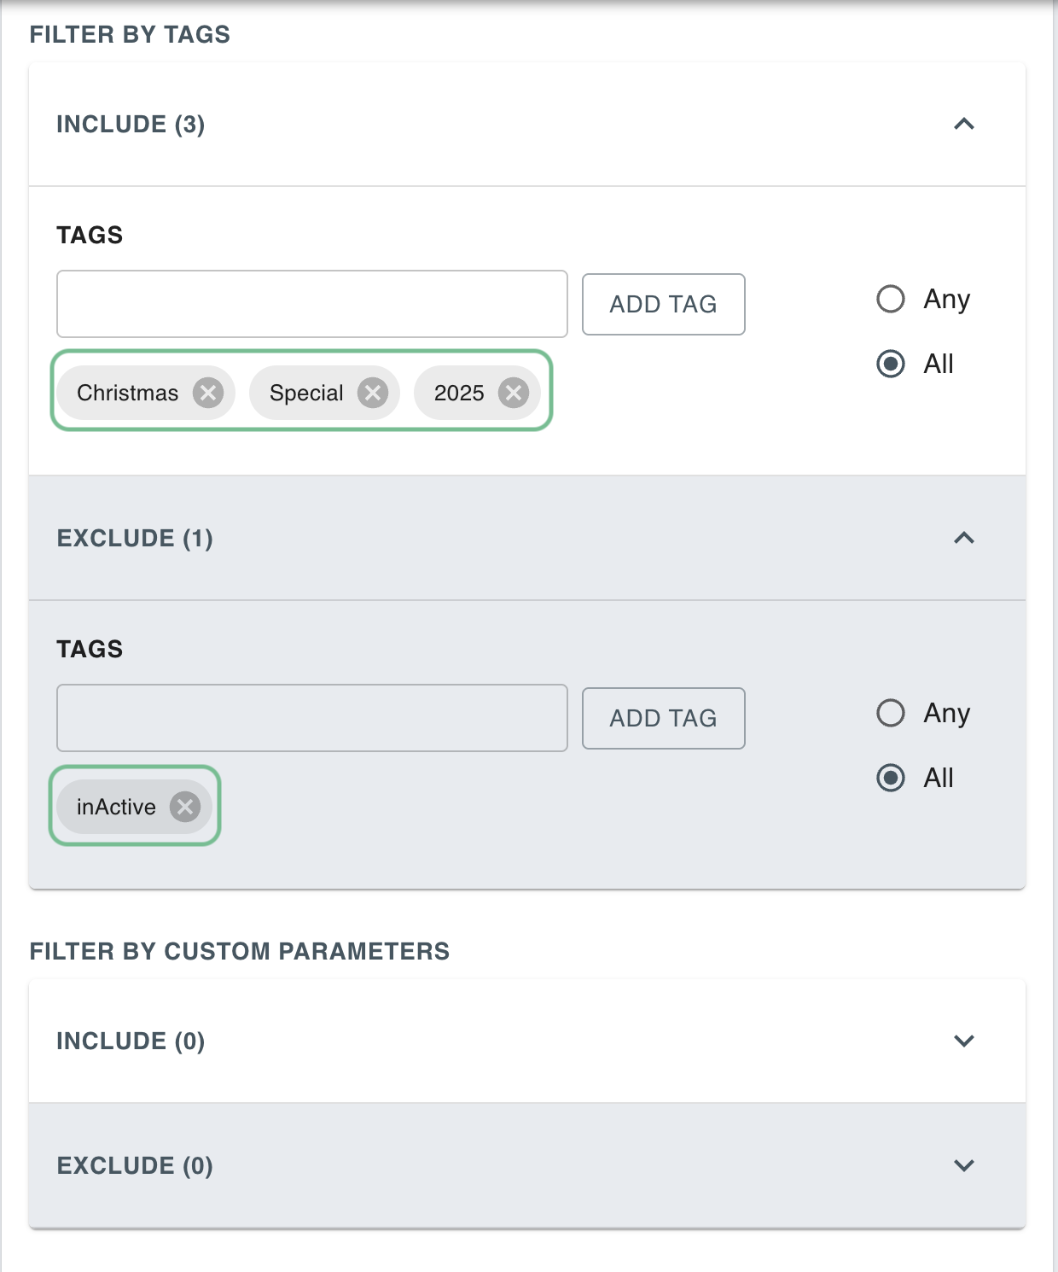1058x1272 pixels.
Task: Delete the 2025 tag chip
Action: [x=514, y=393]
